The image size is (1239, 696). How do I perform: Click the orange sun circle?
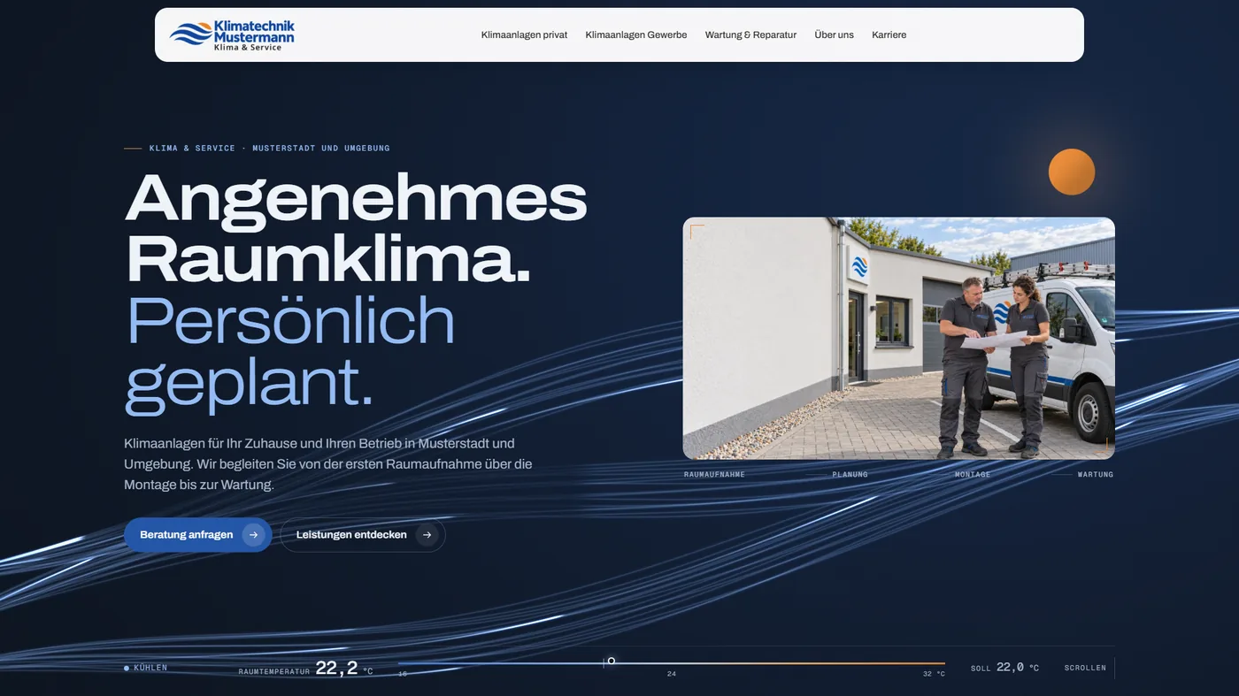click(1072, 172)
